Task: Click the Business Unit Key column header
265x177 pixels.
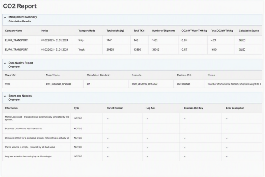Action: coord(193,108)
